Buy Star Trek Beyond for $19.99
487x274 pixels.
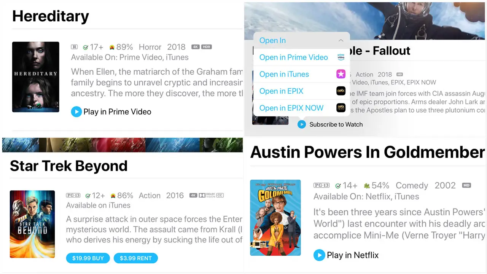tap(88, 258)
